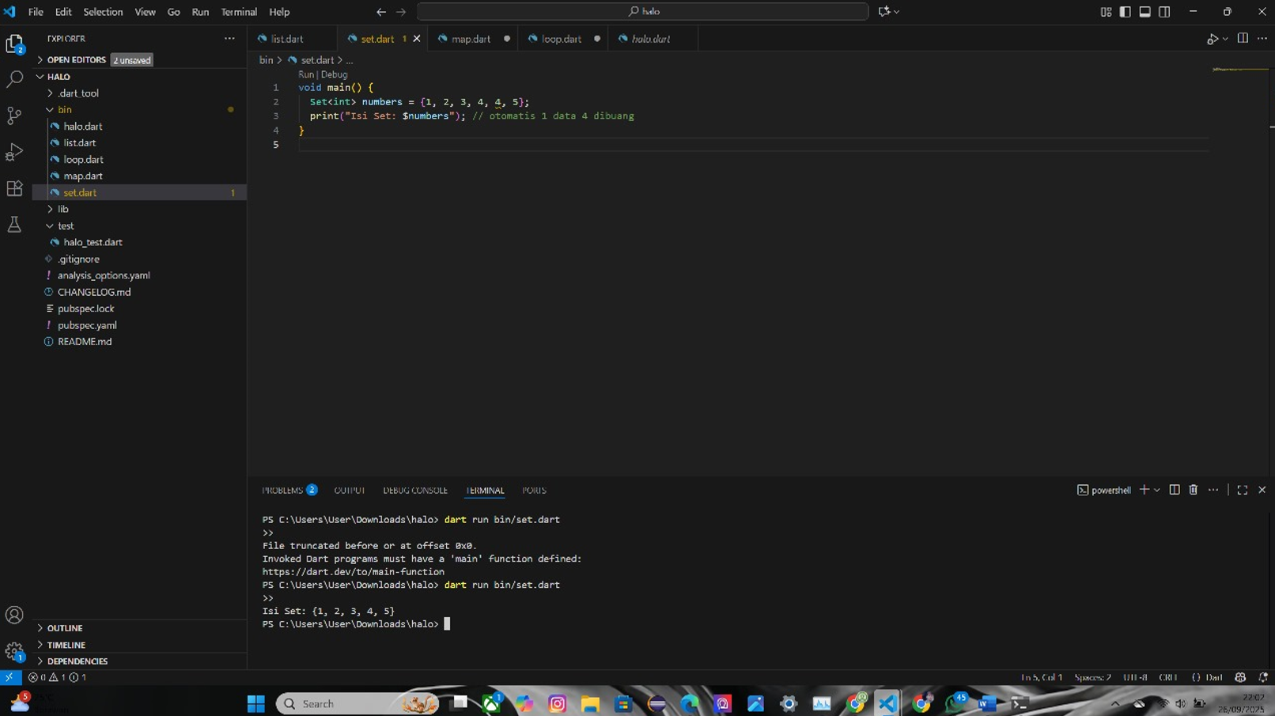Open Run and Debug view
Viewport: 1275px width, 716px height.
(14, 152)
